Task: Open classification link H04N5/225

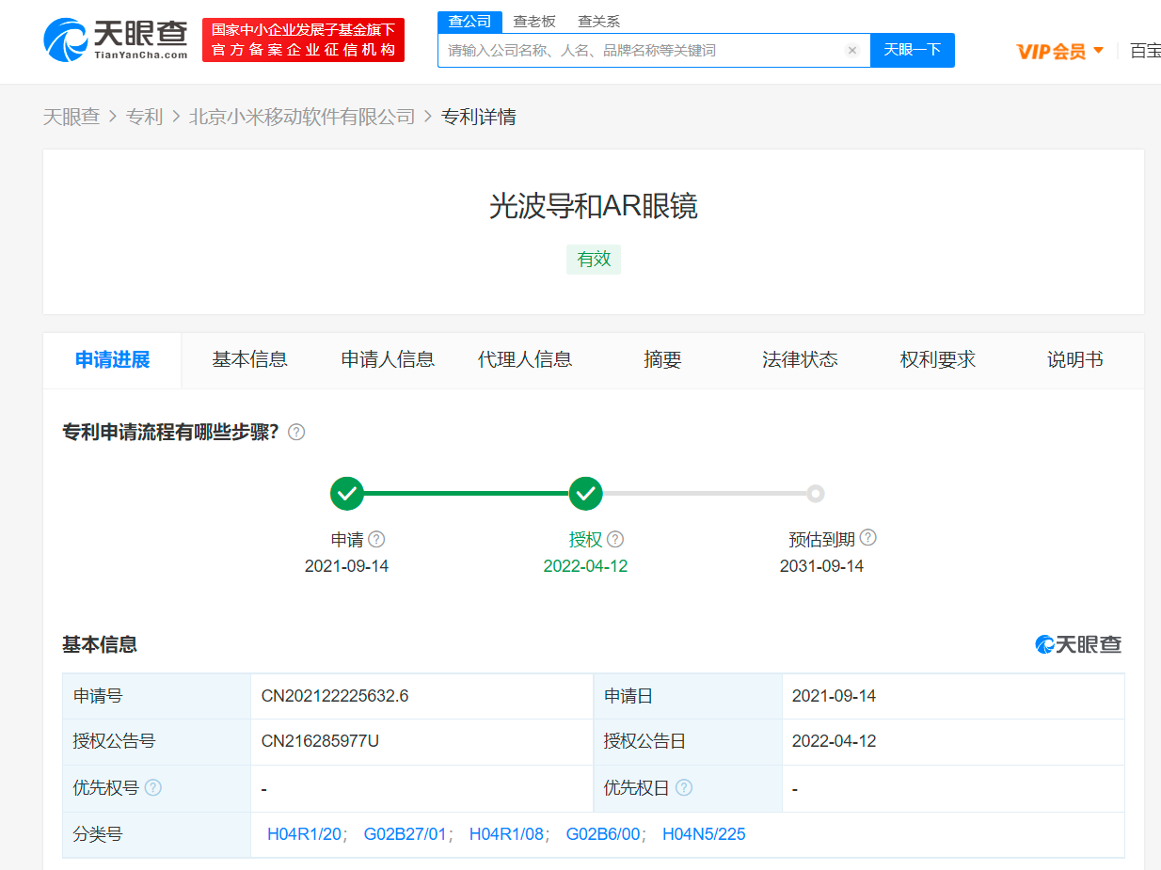Action: coord(704,835)
